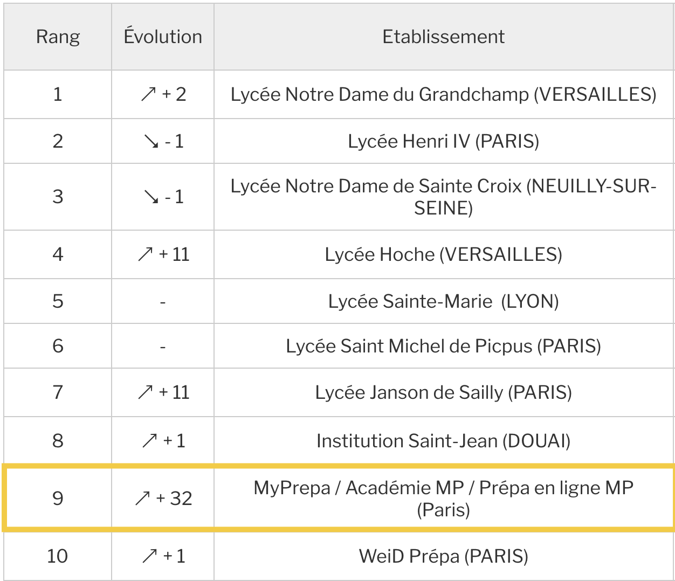The height and width of the screenshot is (581, 675).
Task: Click the up arrow in WeiD Prépa row
Action: 149,556
